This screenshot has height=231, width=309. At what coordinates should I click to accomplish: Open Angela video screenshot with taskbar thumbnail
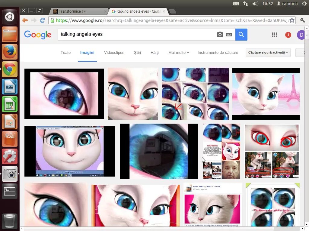pyautogui.click(x=70, y=151)
